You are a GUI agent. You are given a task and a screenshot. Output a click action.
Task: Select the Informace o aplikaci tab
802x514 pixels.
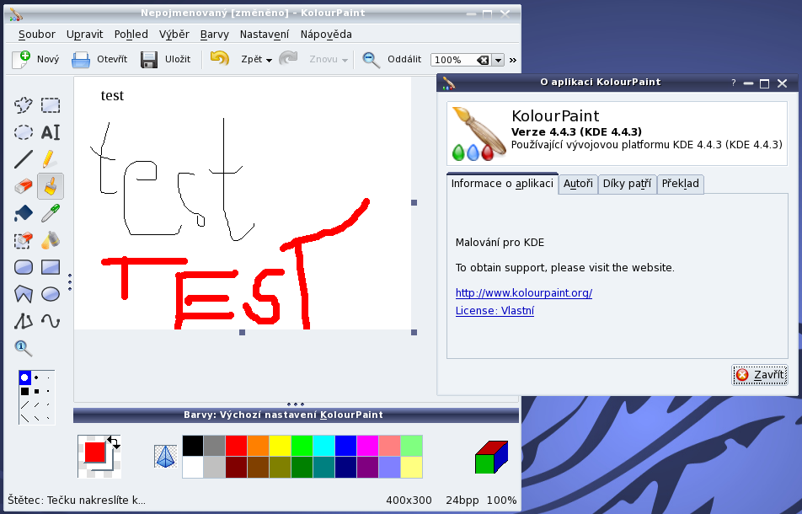pos(502,183)
